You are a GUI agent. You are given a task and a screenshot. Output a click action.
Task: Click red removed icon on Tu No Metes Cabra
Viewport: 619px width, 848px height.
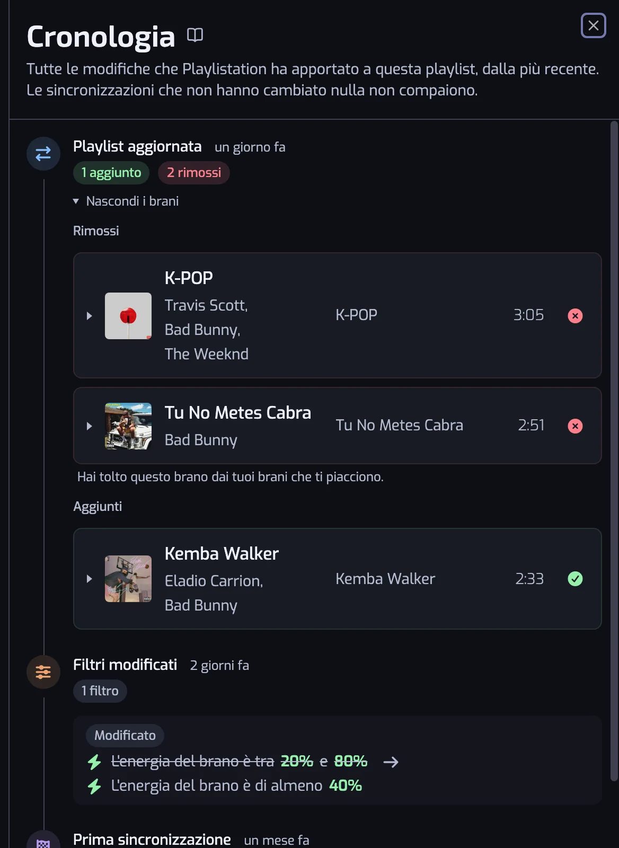point(575,426)
